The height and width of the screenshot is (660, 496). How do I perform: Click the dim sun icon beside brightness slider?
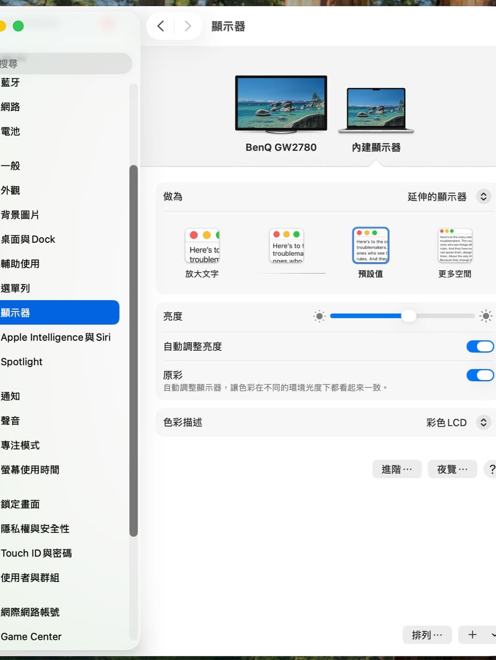coord(319,316)
